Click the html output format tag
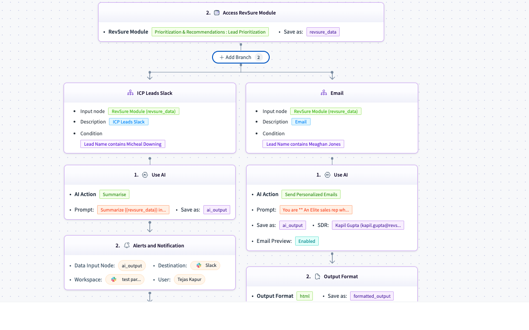Viewport: 529px width, 330px height. point(305,296)
